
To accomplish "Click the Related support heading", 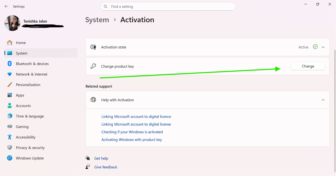I will click(x=99, y=86).
